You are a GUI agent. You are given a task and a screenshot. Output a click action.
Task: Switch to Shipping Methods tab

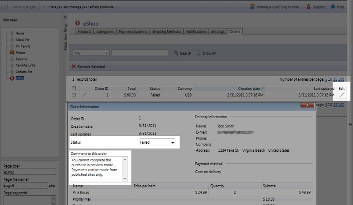click(167, 31)
